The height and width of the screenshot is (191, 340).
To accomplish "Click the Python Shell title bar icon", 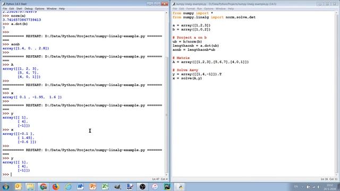I will coord(4,4).
